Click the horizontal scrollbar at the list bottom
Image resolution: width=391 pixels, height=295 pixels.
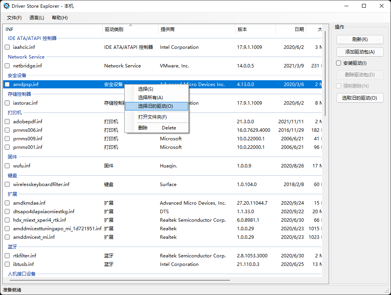click(116, 279)
